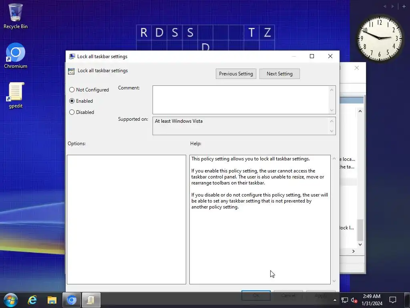
Task: Select the gpedit desktop shortcut
Action: click(x=16, y=95)
